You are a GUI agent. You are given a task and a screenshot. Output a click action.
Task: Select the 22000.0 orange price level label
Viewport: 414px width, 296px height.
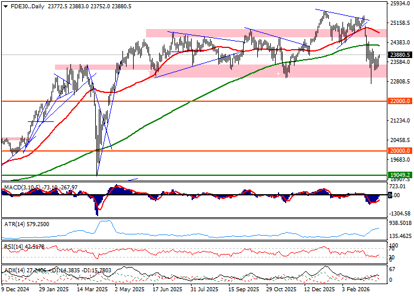click(400, 101)
